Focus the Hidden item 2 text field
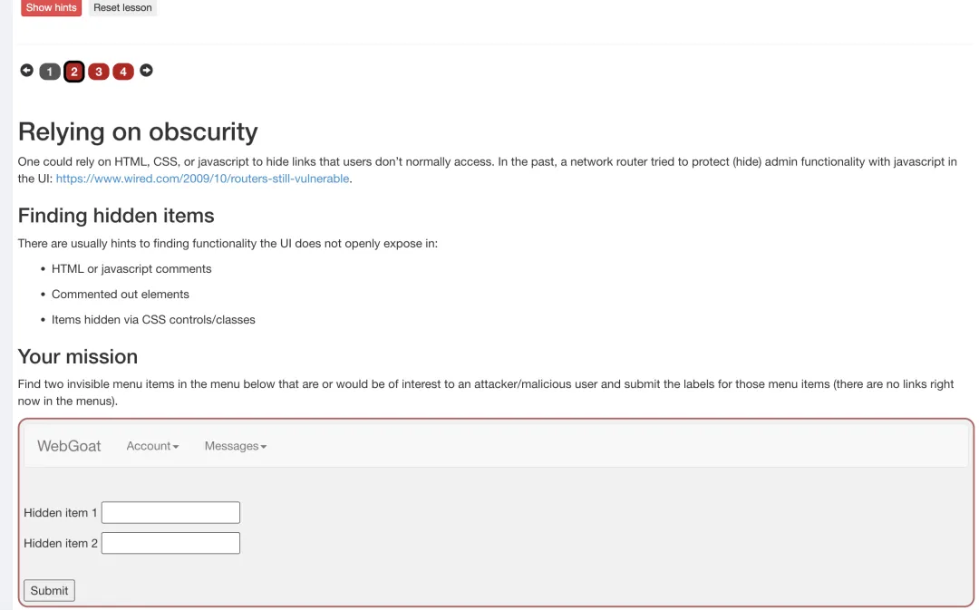 tap(170, 543)
